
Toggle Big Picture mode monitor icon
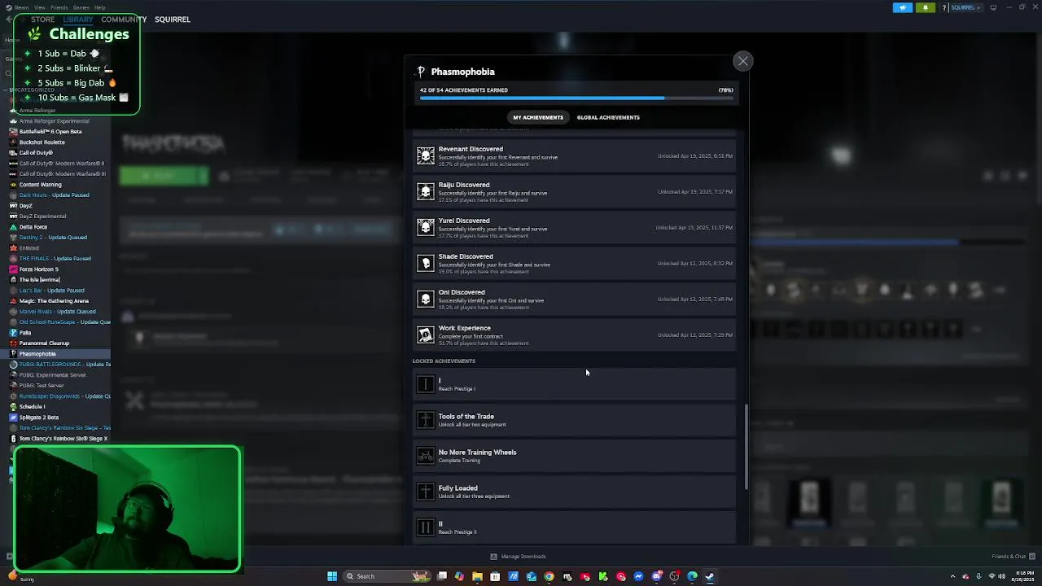tap(993, 7)
